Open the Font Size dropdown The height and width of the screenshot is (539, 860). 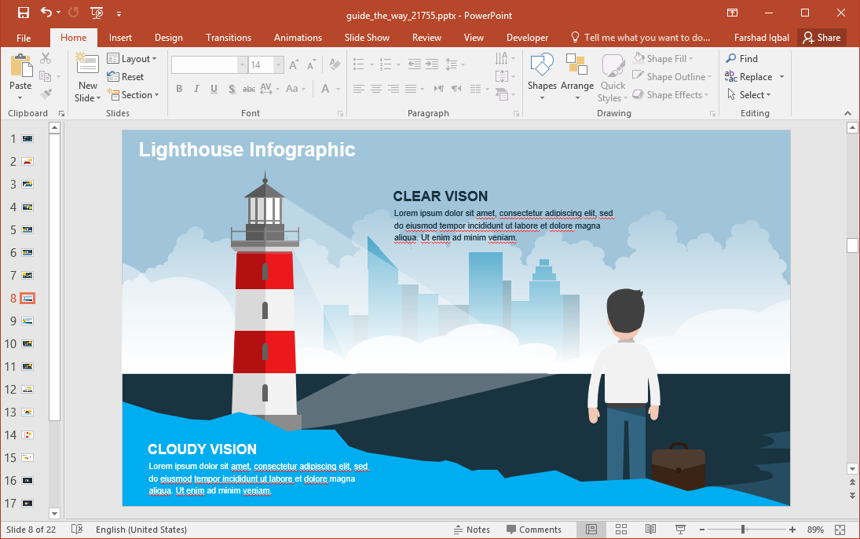[277, 64]
